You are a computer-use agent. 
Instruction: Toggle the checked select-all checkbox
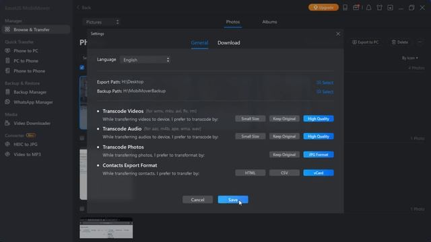click(x=82, y=67)
